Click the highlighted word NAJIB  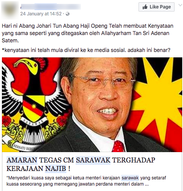56,169
